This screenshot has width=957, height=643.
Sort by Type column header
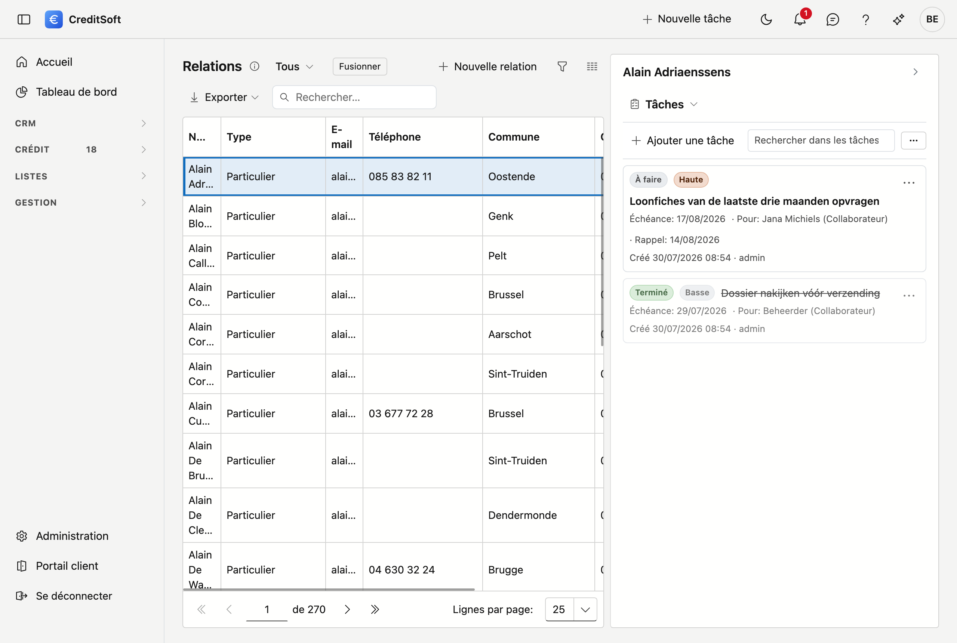[273, 137]
